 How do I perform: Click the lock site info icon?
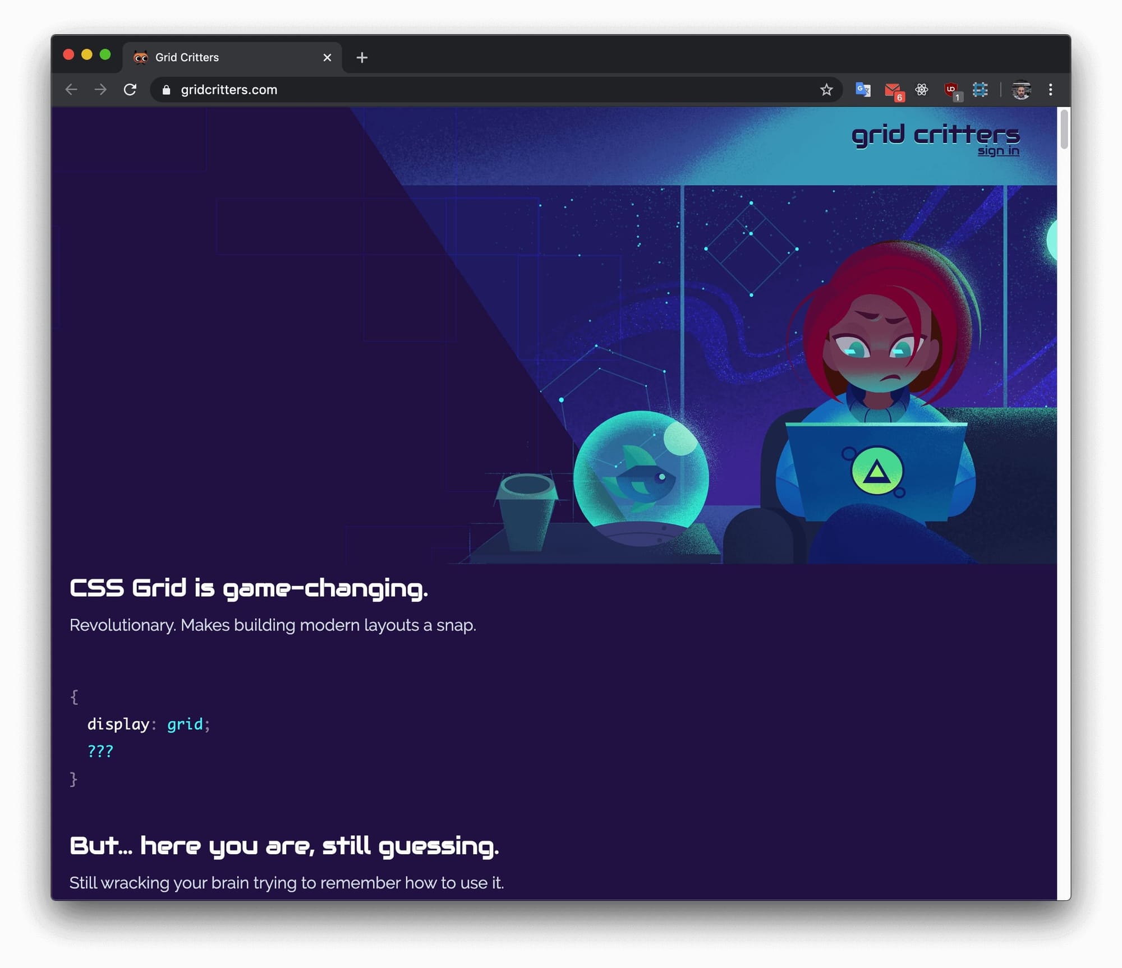[x=166, y=90]
